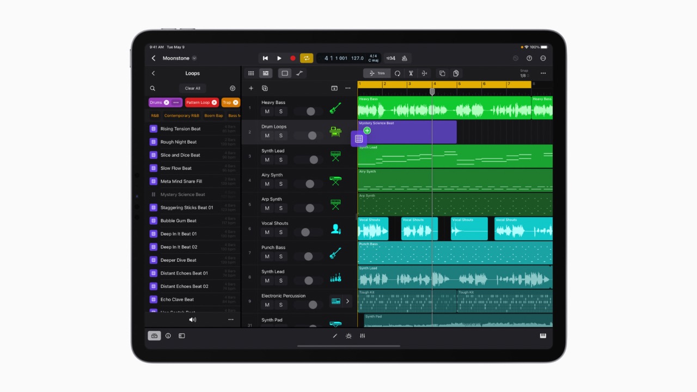Open the track header more options menu
This screenshot has width=697, height=392.
tap(348, 88)
